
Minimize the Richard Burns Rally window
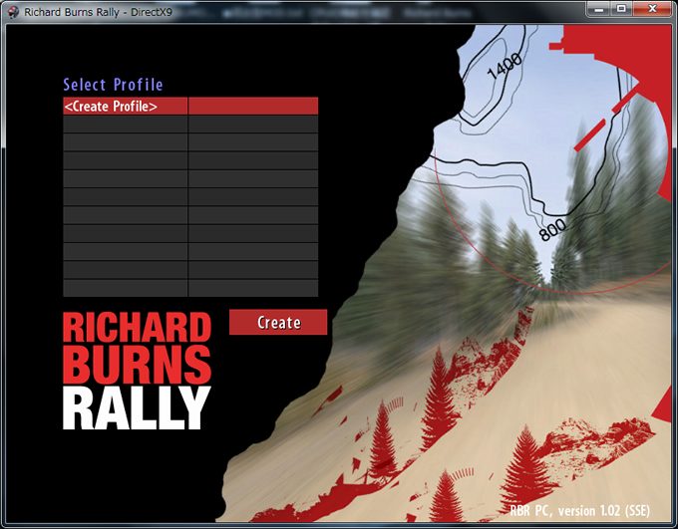click(598, 8)
